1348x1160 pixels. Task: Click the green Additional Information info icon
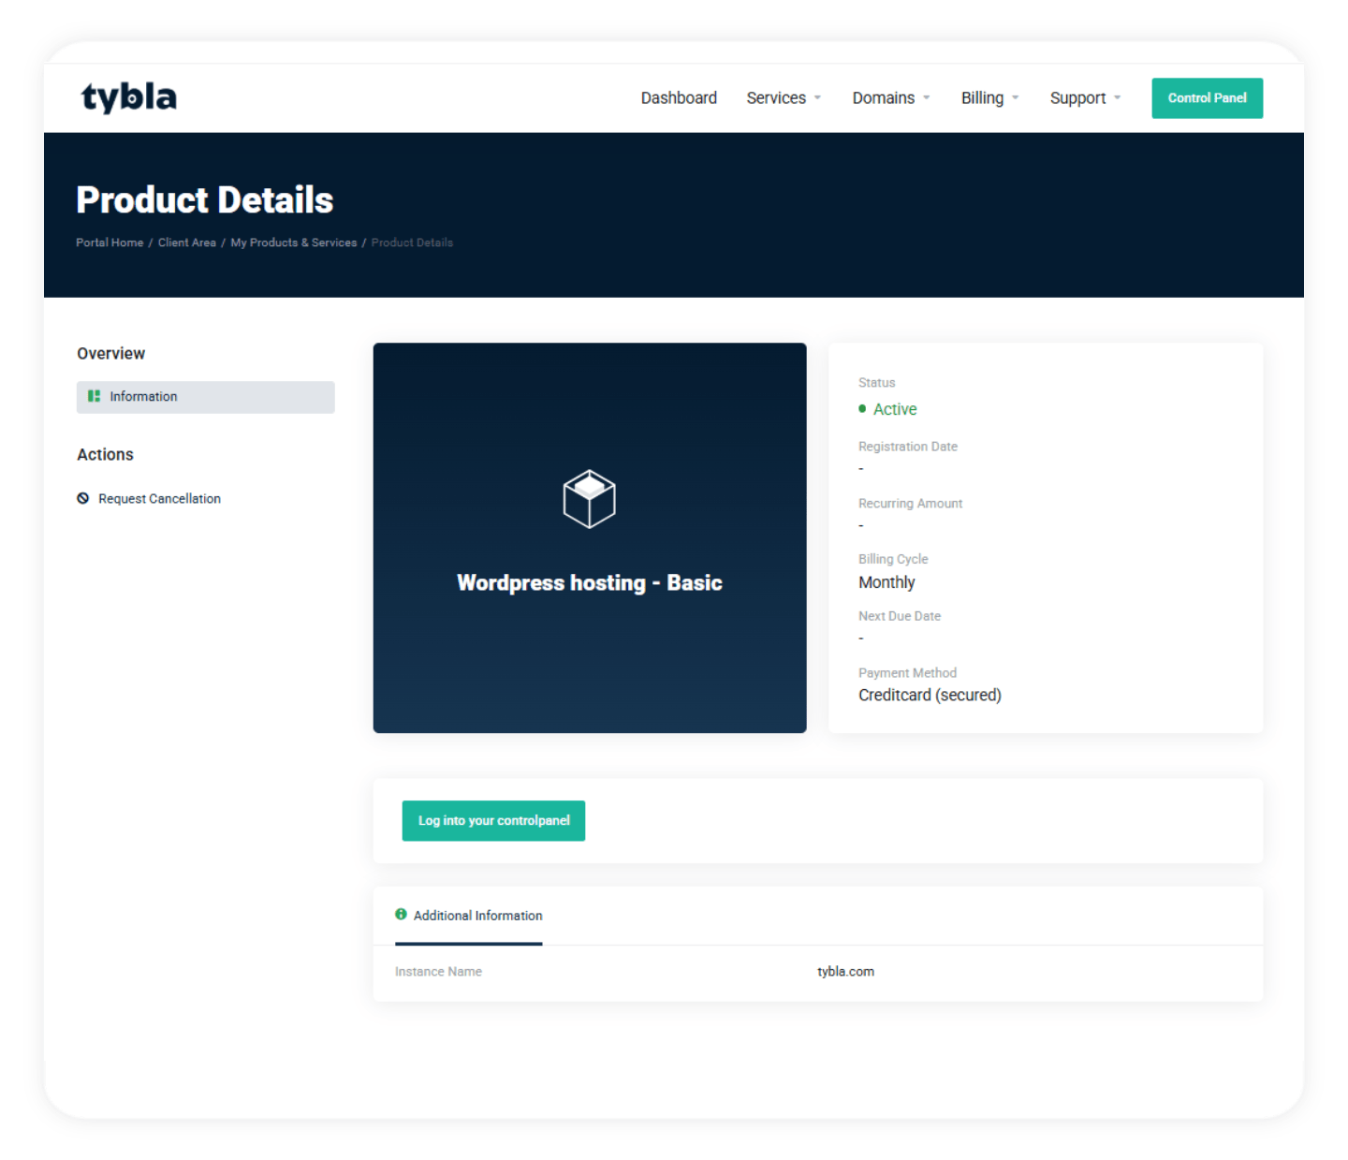point(401,915)
